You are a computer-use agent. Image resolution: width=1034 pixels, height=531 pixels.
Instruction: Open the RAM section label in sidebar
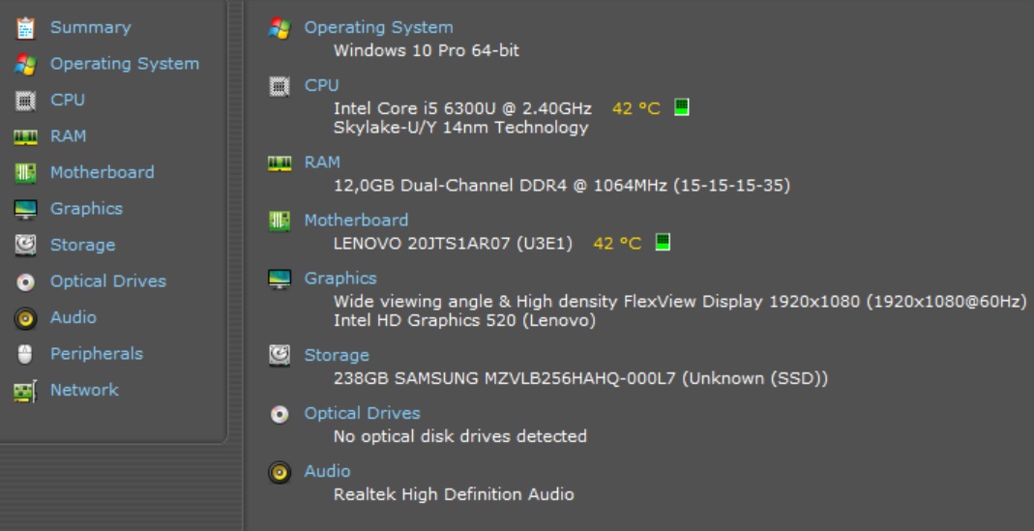coord(68,136)
